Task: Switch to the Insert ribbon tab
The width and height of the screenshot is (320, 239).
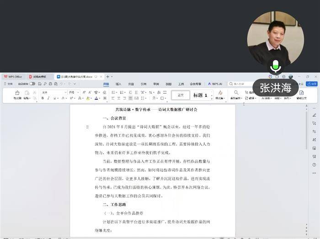Action: pos(118,84)
